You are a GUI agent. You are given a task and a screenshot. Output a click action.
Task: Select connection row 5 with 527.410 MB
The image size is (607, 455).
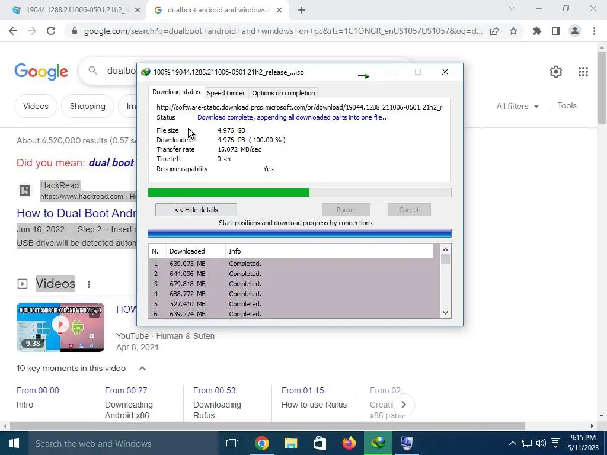pyautogui.click(x=294, y=304)
